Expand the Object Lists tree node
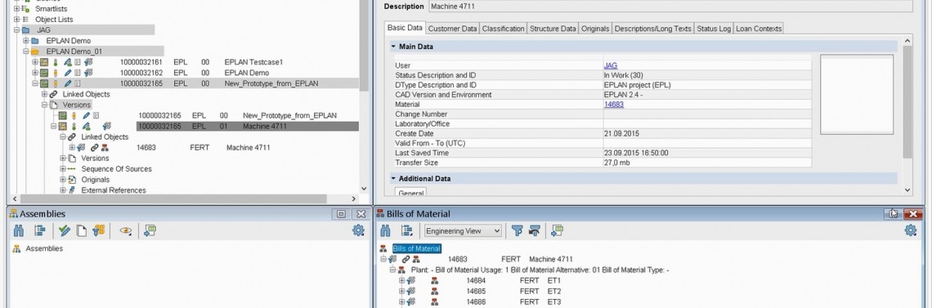Viewport: 932px width, 308px height. pyautogui.click(x=16, y=20)
